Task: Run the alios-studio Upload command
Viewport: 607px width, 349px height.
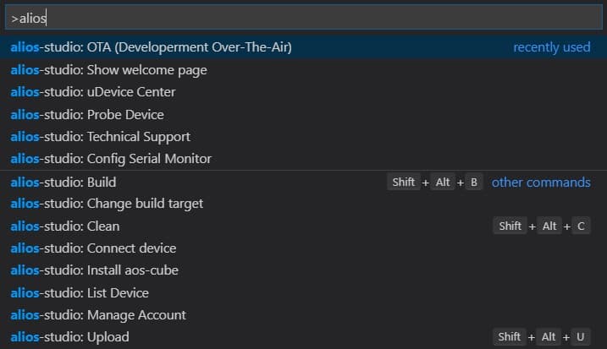Action: (69, 336)
